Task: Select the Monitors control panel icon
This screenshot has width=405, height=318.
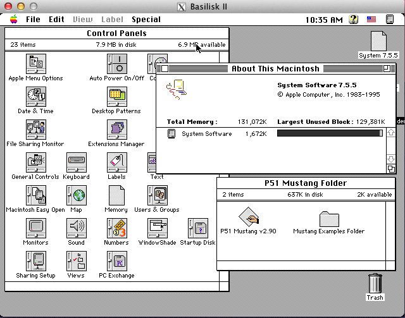Action: pos(35,228)
